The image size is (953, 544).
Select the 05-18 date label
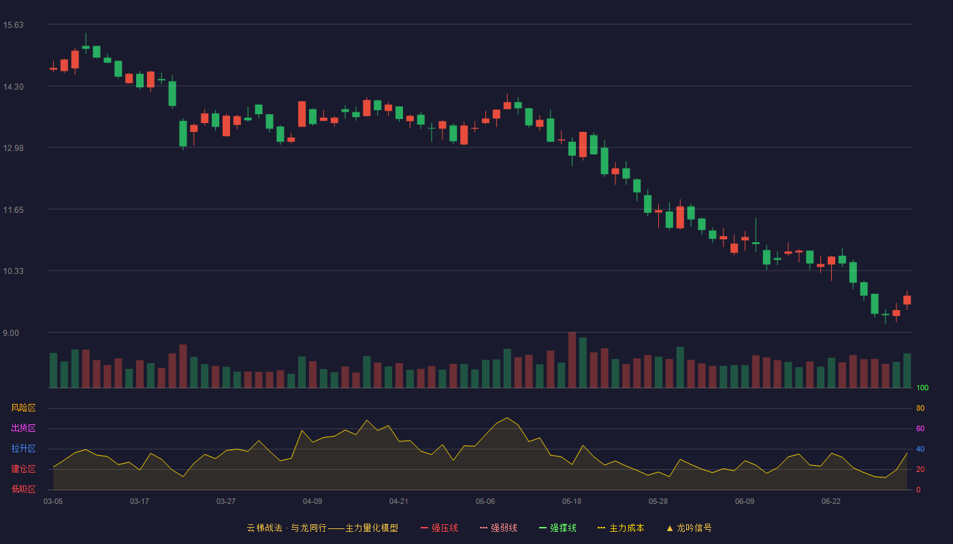point(572,501)
